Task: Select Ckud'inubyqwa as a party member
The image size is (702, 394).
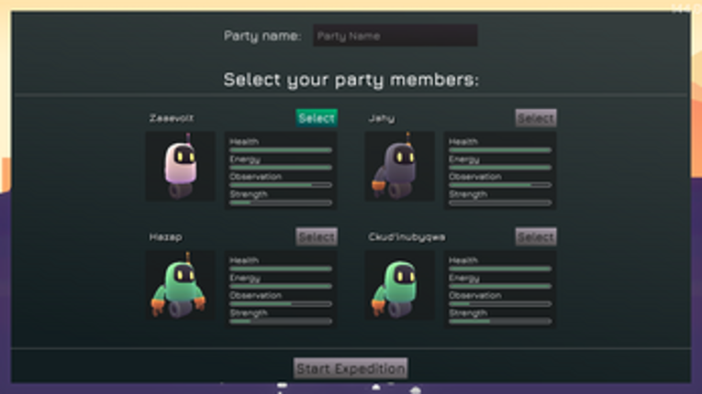Action: coord(535,237)
